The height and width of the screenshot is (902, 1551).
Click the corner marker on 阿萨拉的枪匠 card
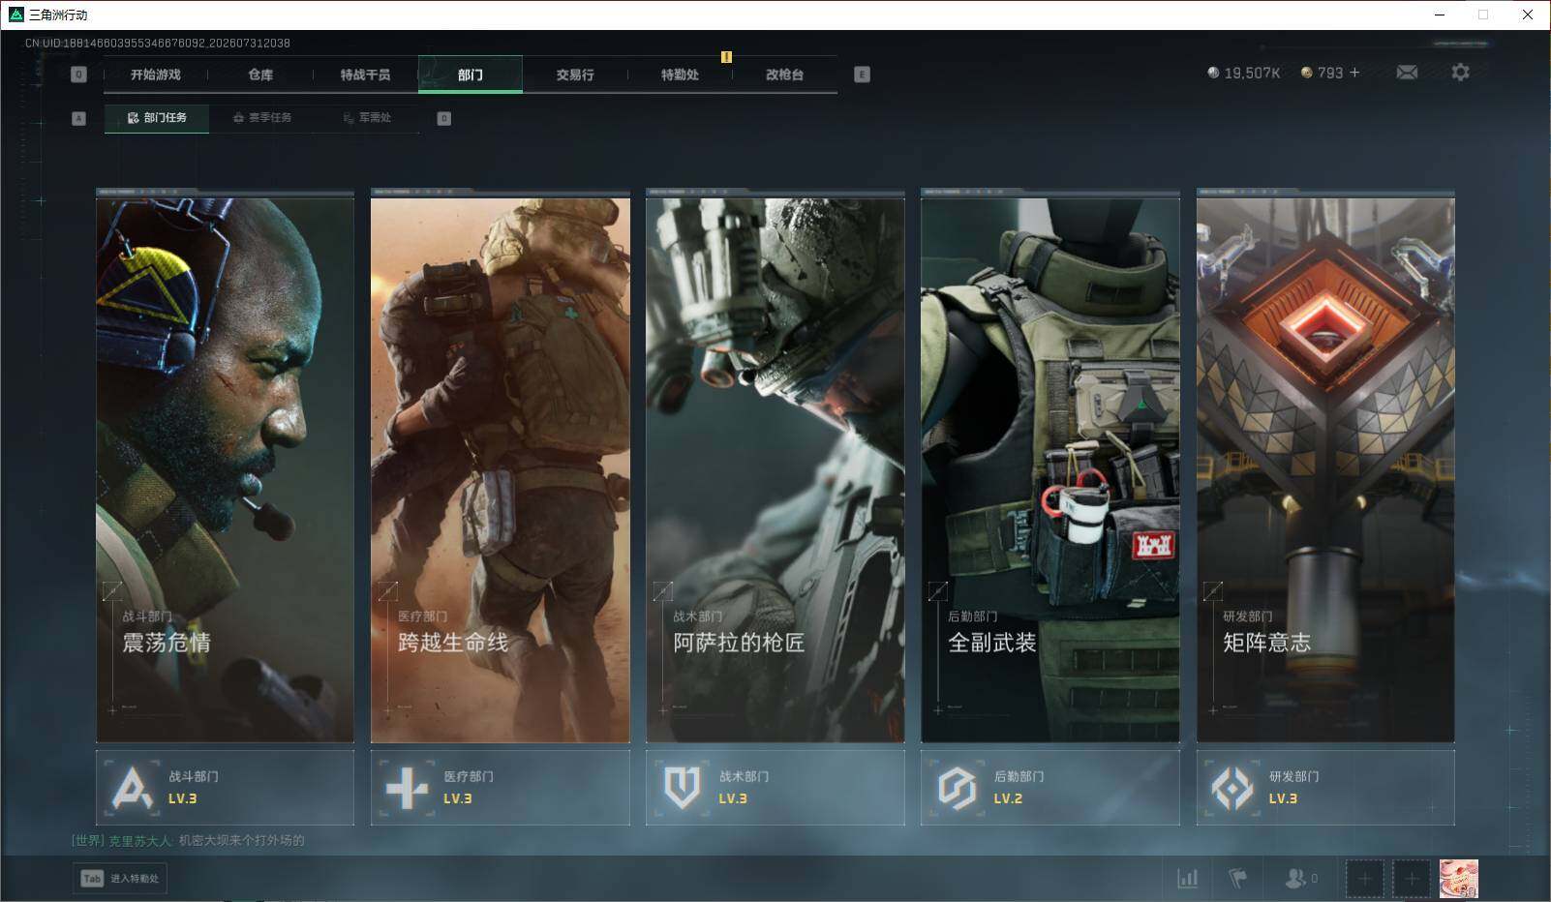[x=662, y=590]
